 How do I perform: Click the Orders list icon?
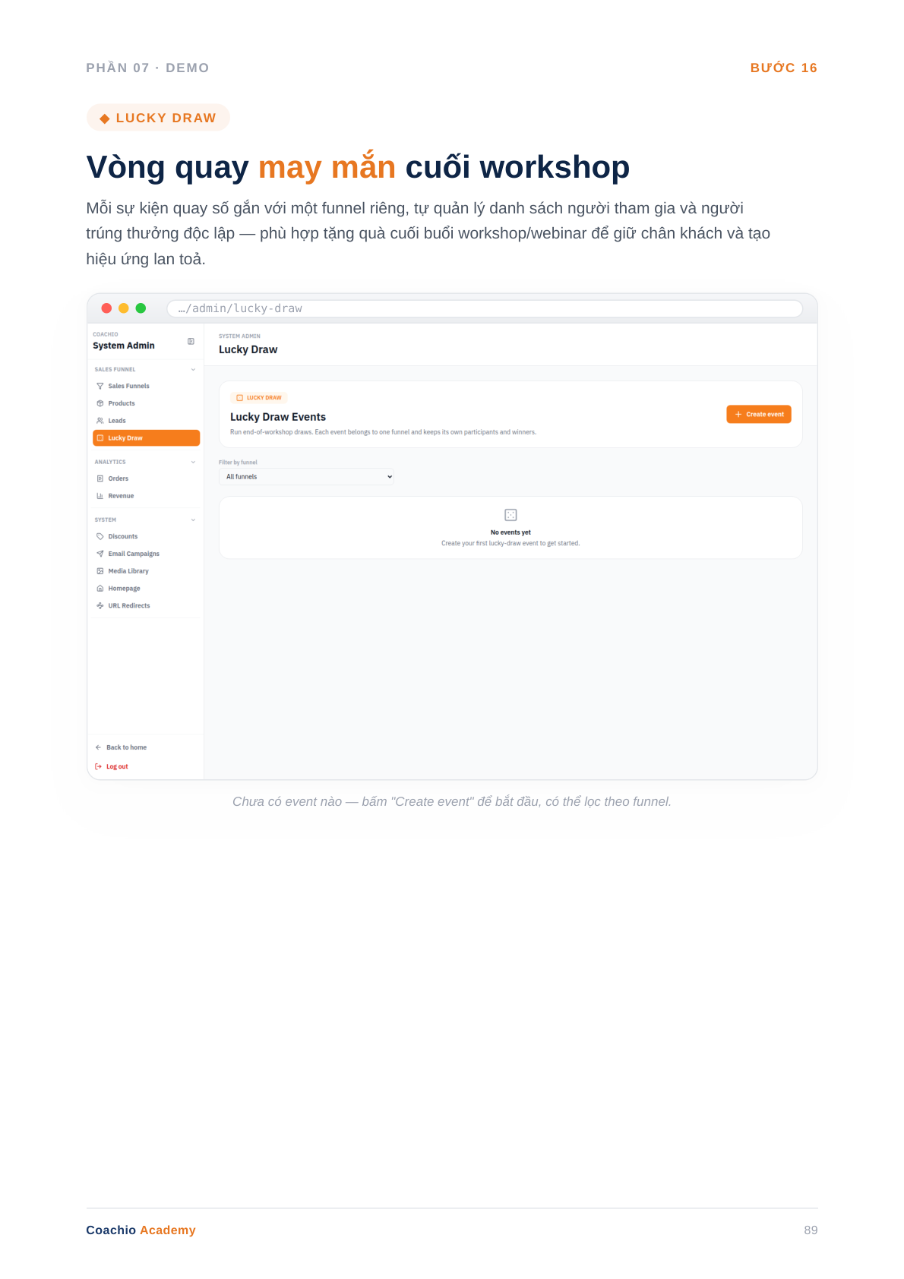[100, 478]
